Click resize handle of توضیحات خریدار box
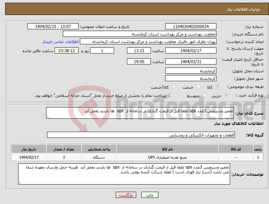The height and width of the screenshot is (204, 269). click(20, 183)
